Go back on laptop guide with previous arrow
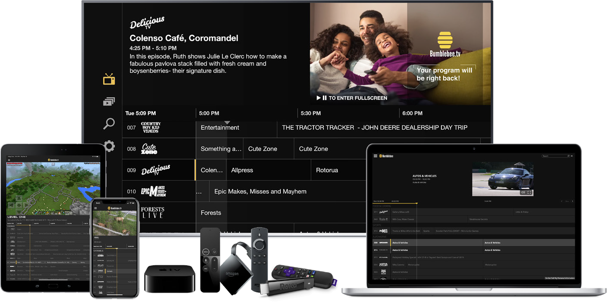This screenshot has width=607, height=302. [x=562, y=201]
